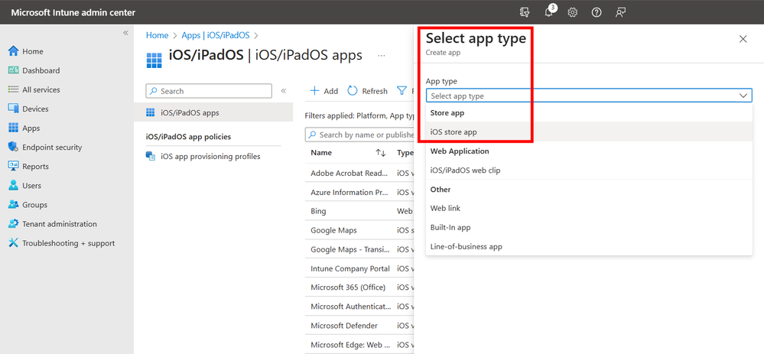Screen dimensions: 764x354
Task: Collapse the secondary menu double chevron
Action: (x=284, y=91)
